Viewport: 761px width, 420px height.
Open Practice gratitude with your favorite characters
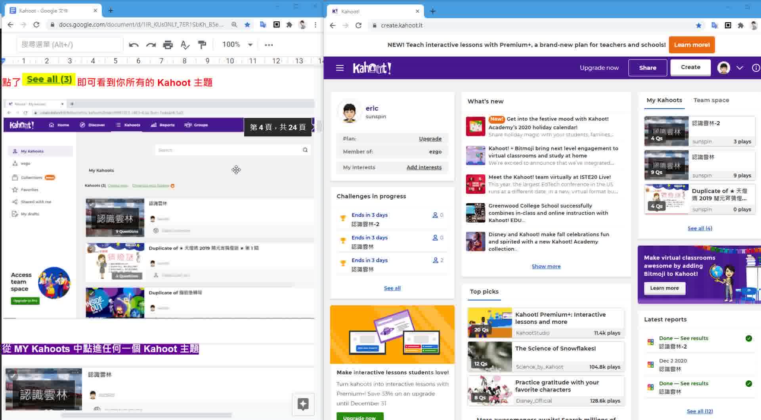(x=545, y=391)
